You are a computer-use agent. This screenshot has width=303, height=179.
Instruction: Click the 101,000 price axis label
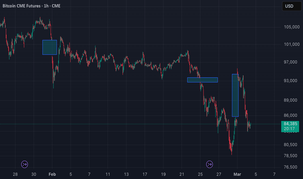point(292,44)
